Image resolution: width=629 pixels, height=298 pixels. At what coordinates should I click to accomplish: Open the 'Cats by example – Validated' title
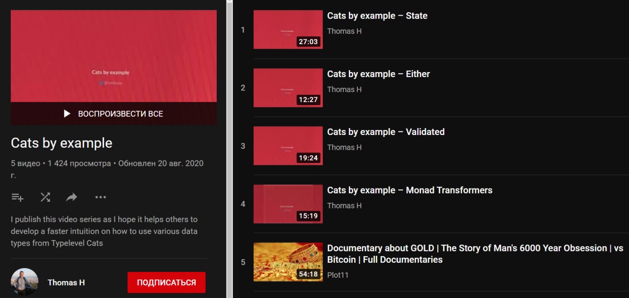pos(386,132)
